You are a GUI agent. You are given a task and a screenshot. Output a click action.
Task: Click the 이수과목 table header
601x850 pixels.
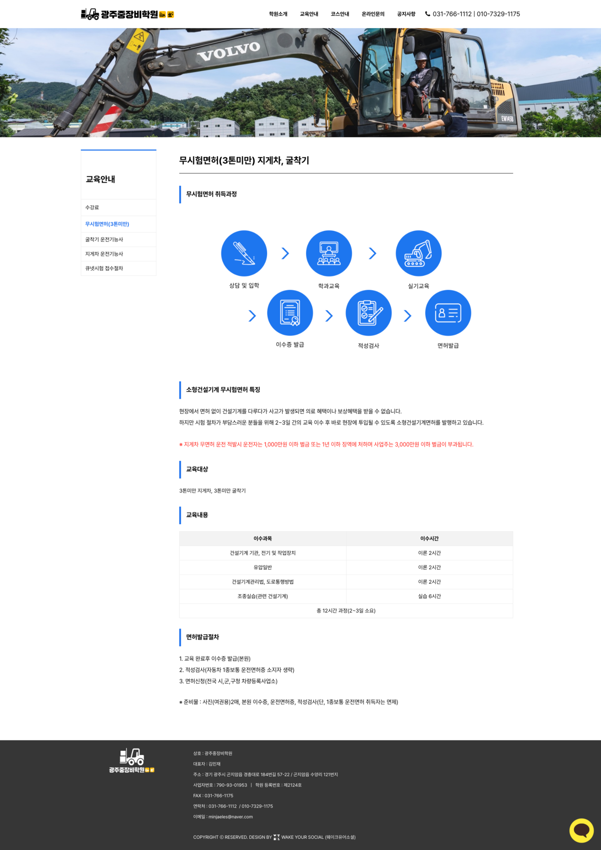263,539
